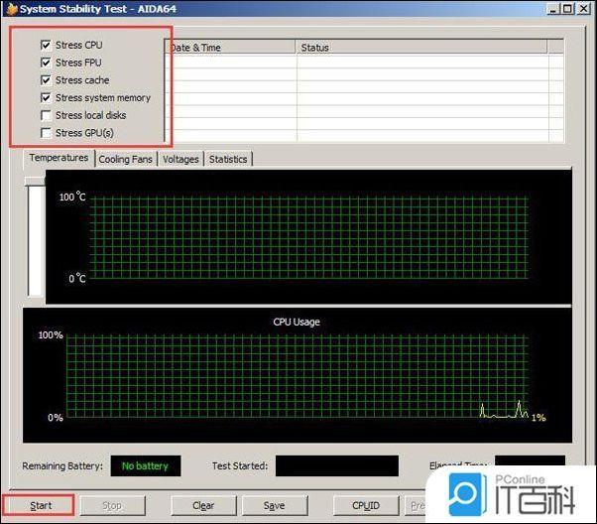Click the Status column header
The width and height of the screenshot is (597, 524).
point(421,48)
